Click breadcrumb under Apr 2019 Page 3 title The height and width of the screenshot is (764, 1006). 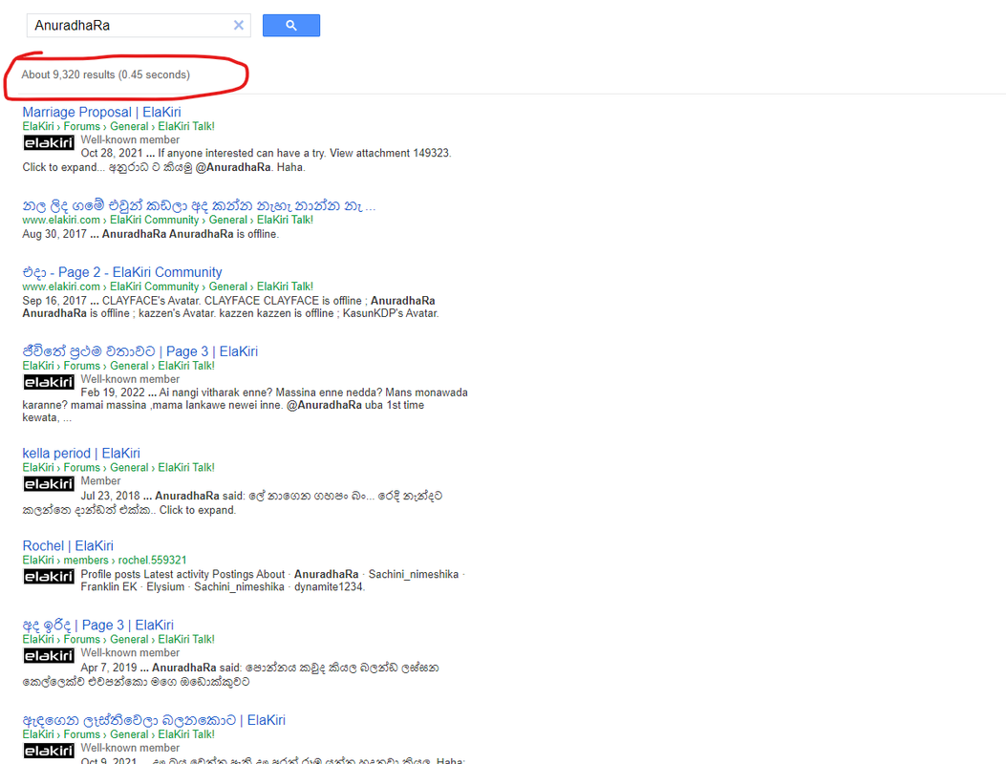[x=118, y=640]
